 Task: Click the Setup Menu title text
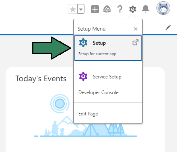pos(92,29)
